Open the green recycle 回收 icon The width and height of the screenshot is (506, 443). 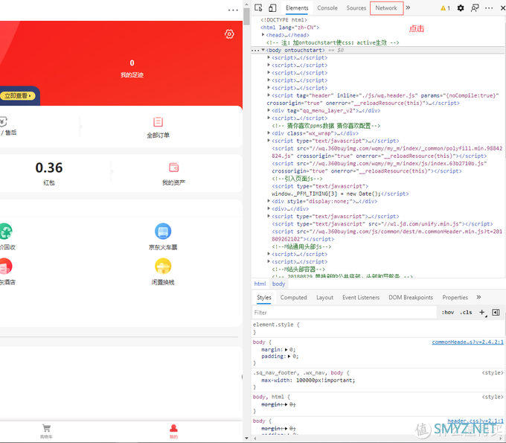click(x=5, y=232)
